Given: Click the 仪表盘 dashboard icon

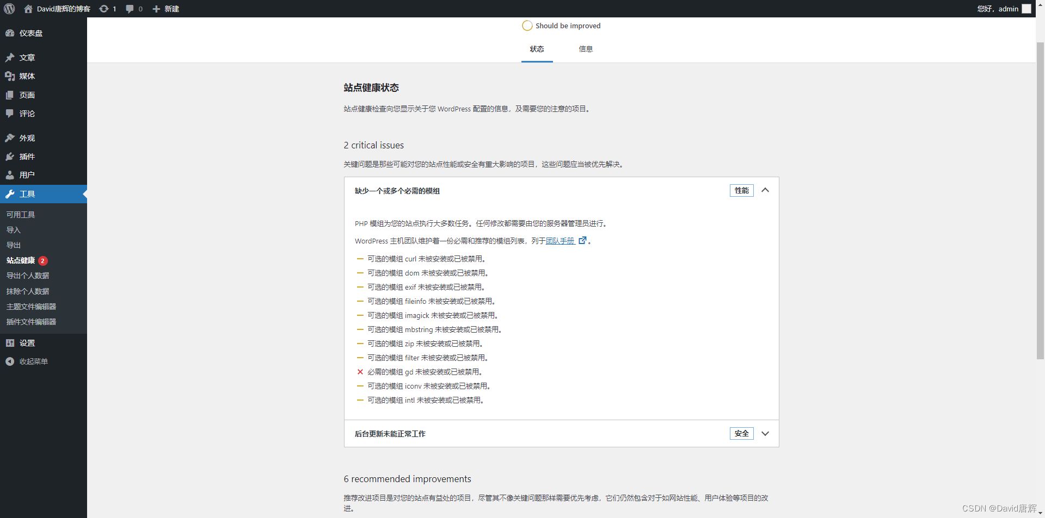Looking at the screenshot, I should [x=10, y=33].
